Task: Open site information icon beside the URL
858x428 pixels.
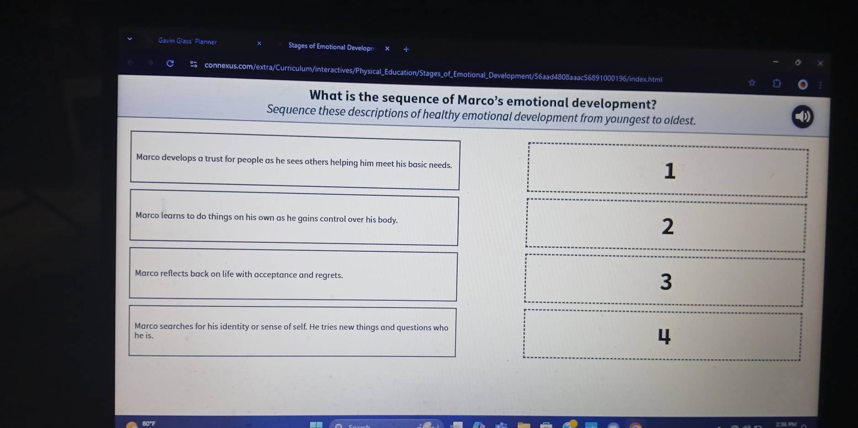Action: 193,64
